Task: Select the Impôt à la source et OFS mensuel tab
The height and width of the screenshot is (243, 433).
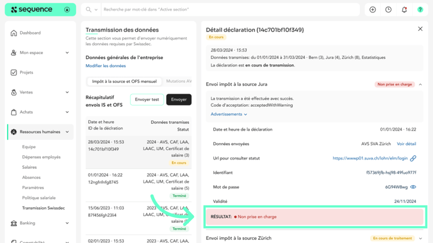Action: (x=124, y=81)
